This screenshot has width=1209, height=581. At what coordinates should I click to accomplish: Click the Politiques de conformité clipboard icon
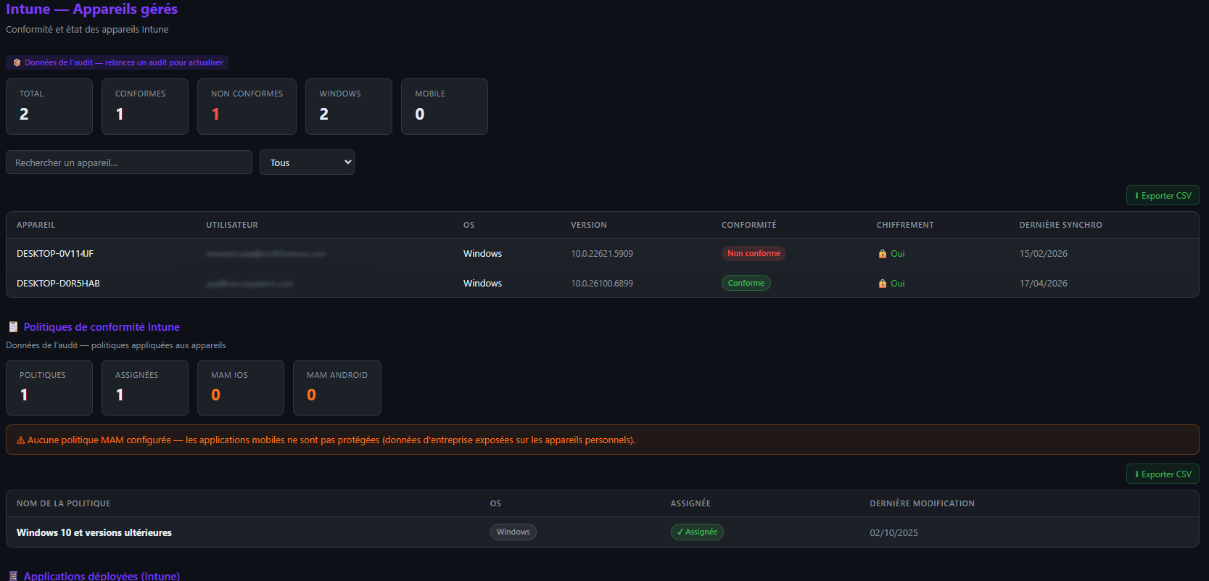click(13, 327)
